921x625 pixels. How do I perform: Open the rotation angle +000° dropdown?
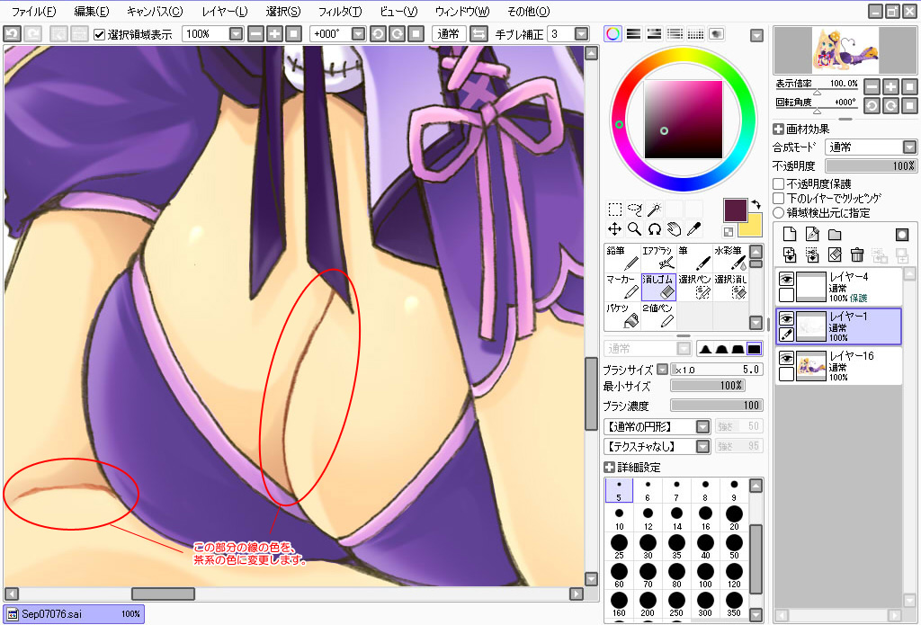(358, 34)
